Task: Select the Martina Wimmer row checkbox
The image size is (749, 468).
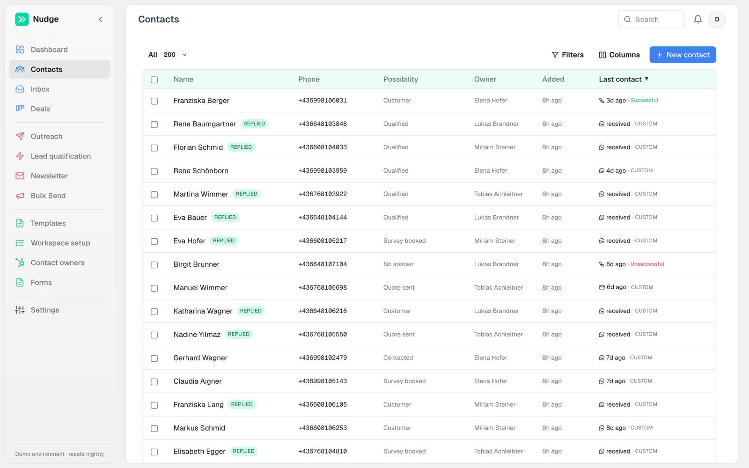Action: point(154,195)
